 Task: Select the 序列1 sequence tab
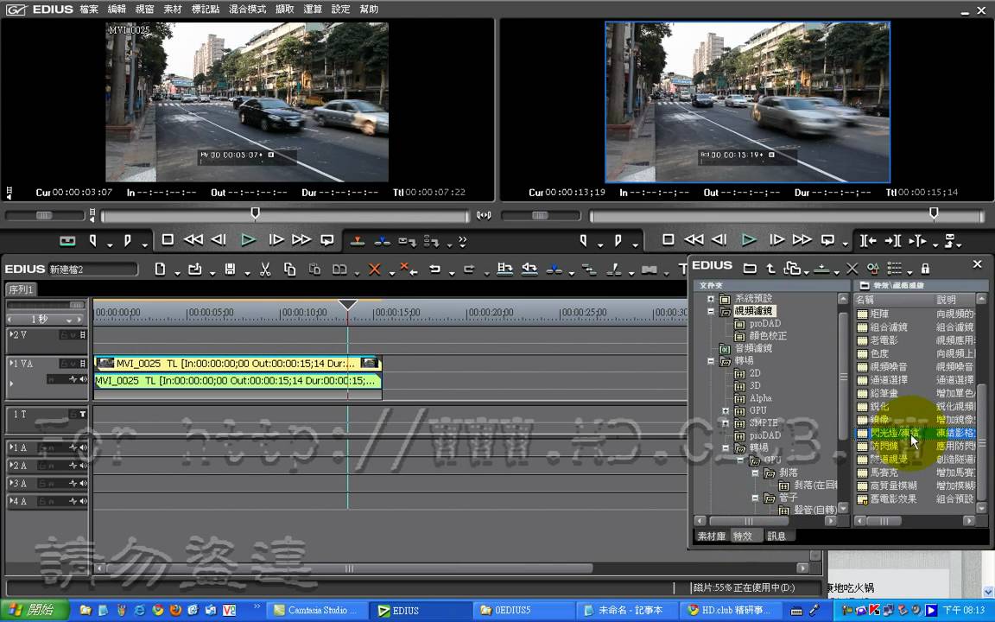21,289
